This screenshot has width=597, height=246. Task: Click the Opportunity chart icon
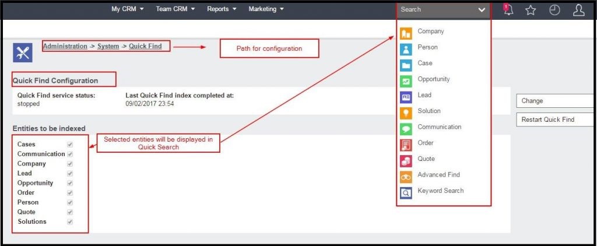[406, 82]
